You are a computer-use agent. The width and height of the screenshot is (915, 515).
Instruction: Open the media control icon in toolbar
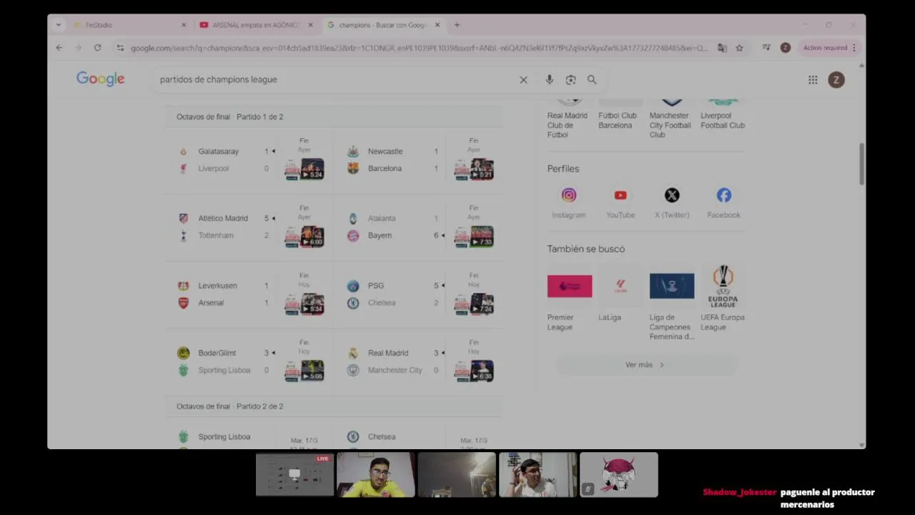pyautogui.click(x=766, y=48)
